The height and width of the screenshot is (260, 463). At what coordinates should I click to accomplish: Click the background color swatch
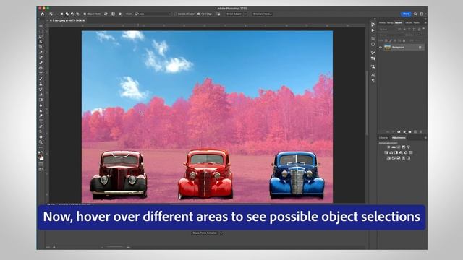point(42,159)
